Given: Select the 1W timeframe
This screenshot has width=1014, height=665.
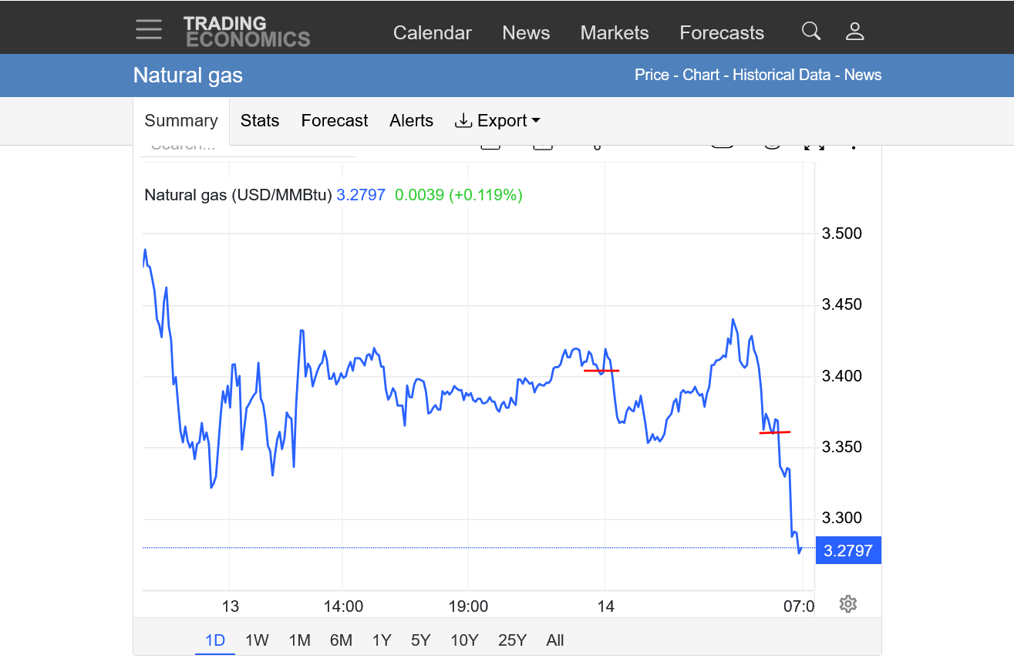Looking at the screenshot, I should click(x=257, y=640).
